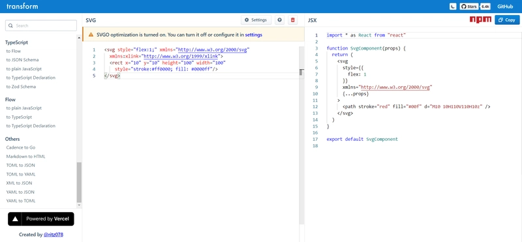Screen dimensions: 522x242
Task: Click the stroke style line in SVG editor
Action: point(166,69)
